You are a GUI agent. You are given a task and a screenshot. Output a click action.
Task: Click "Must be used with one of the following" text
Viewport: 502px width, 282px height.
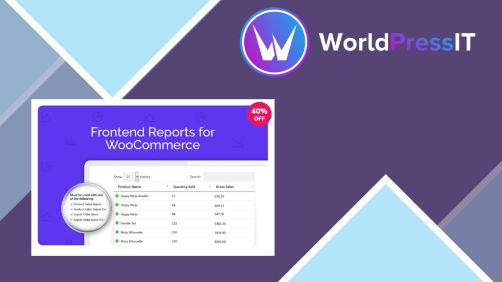[86, 197]
